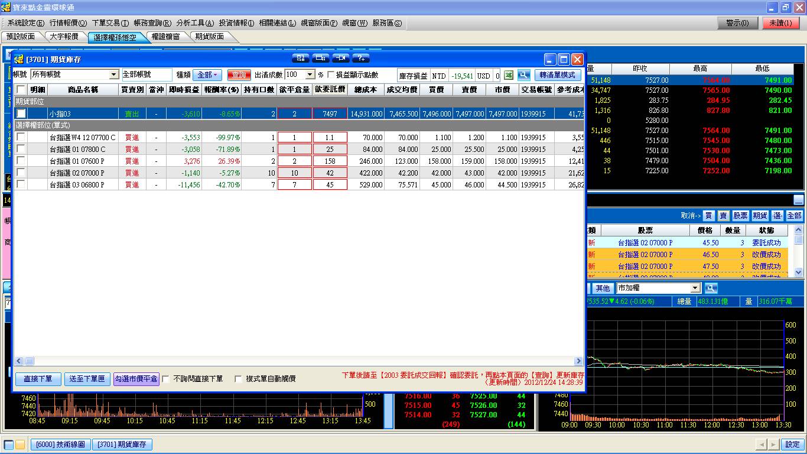Click the blue window icon on bottom taskbar
This screenshot has height=454, width=807.
(9, 445)
